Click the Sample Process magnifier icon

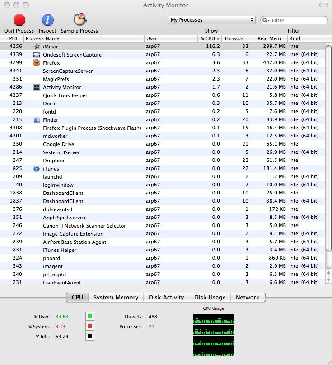[x=80, y=19]
